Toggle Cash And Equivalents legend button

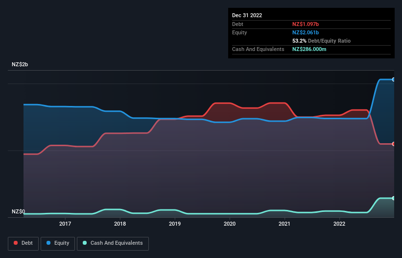click(113, 243)
